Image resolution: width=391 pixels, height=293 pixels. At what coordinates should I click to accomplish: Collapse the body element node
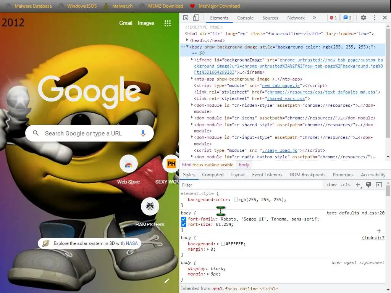(x=187, y=47)
